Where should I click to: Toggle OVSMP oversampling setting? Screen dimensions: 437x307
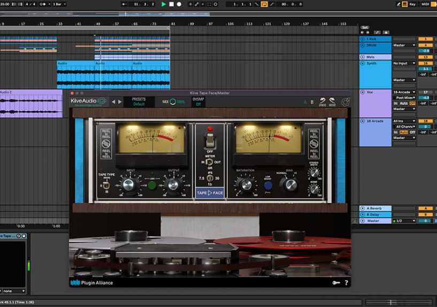[x=198, y=102]
